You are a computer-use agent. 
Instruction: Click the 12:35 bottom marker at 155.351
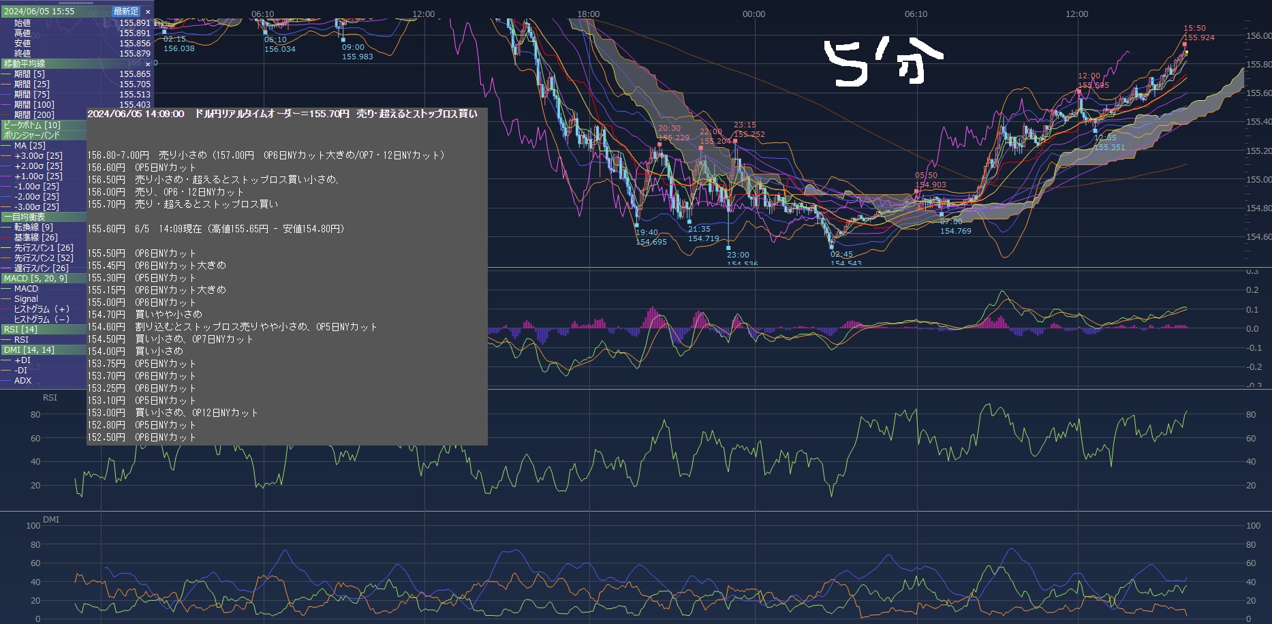[1095, 130]
